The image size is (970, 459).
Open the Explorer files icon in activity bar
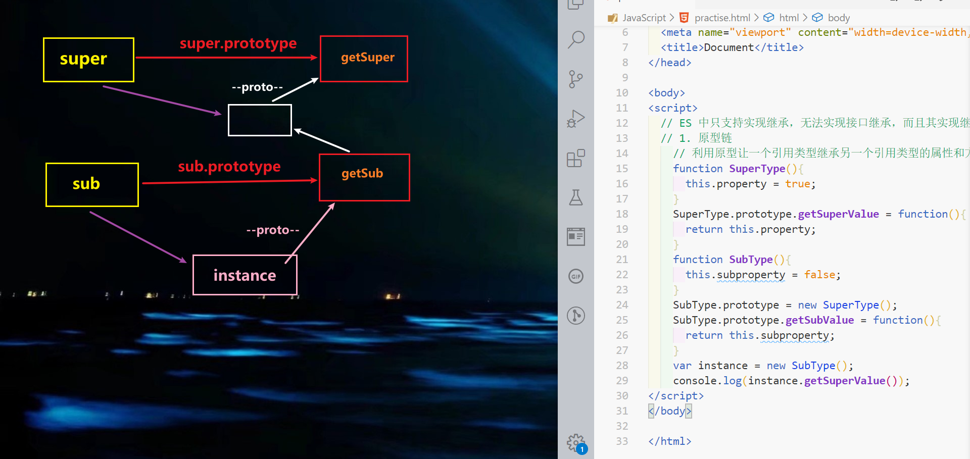[576, 4]
